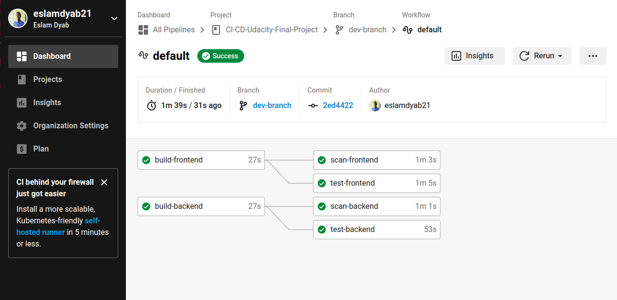The width and height of the screenshot is (617, 300).
Task: Open the dev-branch link in Branch field
Action: (x=272, y=106)
